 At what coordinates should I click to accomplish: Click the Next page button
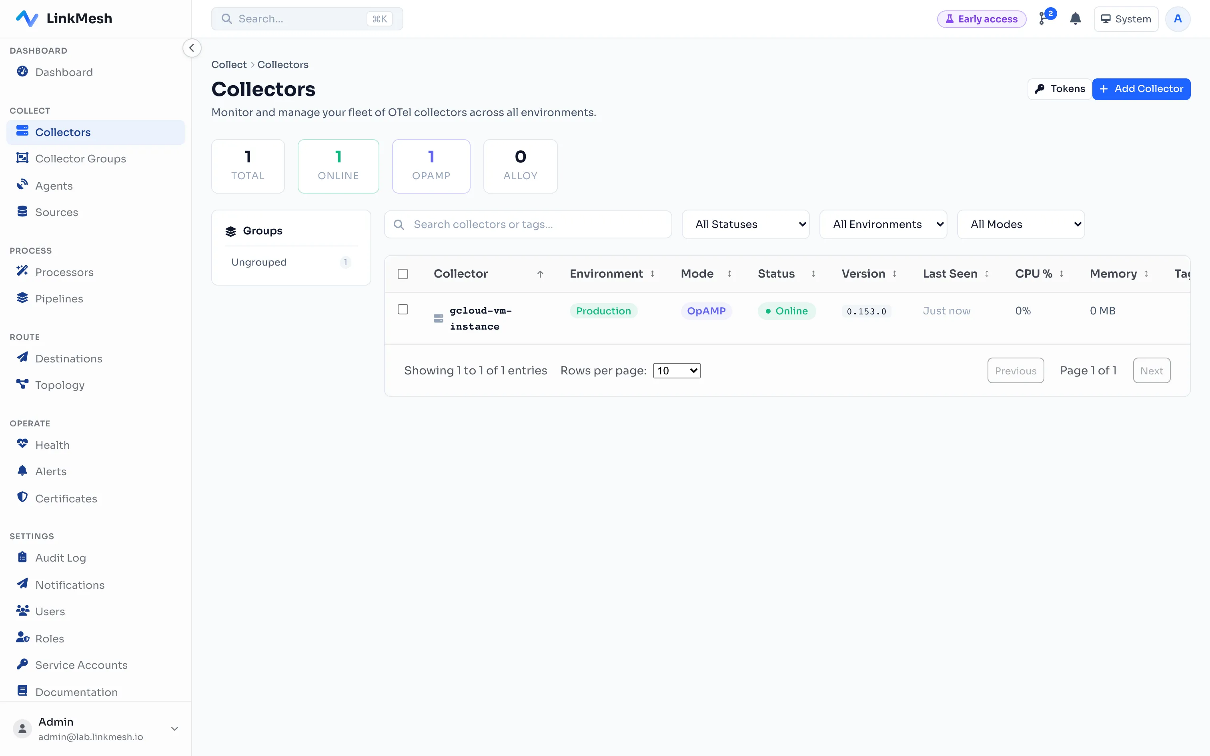tap(1152, 370)
